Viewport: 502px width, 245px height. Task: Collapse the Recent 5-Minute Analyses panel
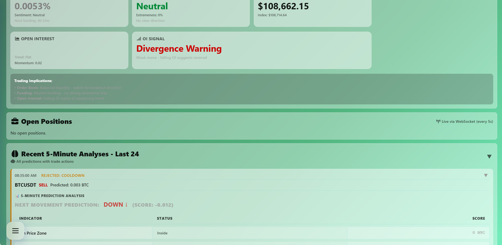(x=489, y=157)
